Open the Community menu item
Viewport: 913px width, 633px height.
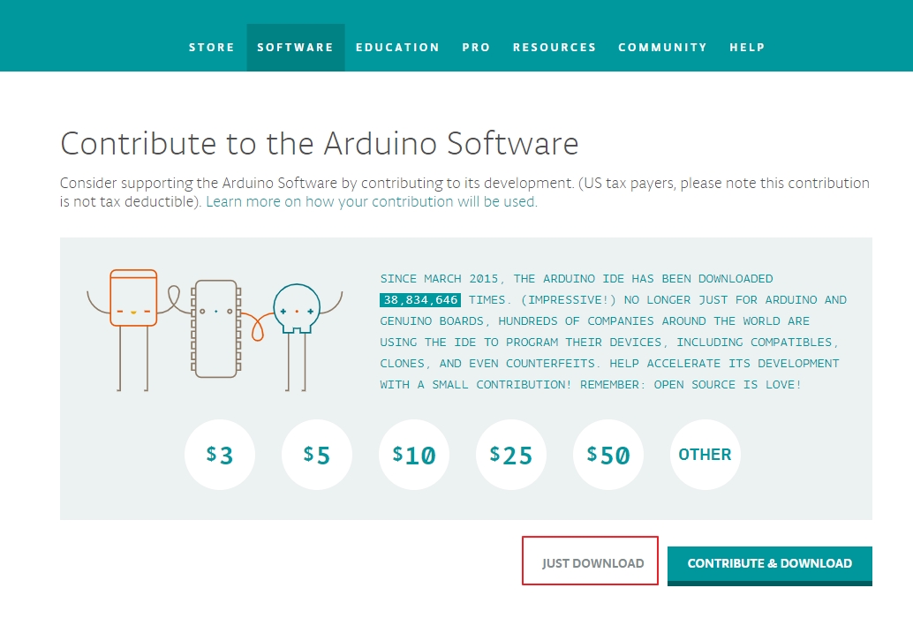(x=662, y=48)
